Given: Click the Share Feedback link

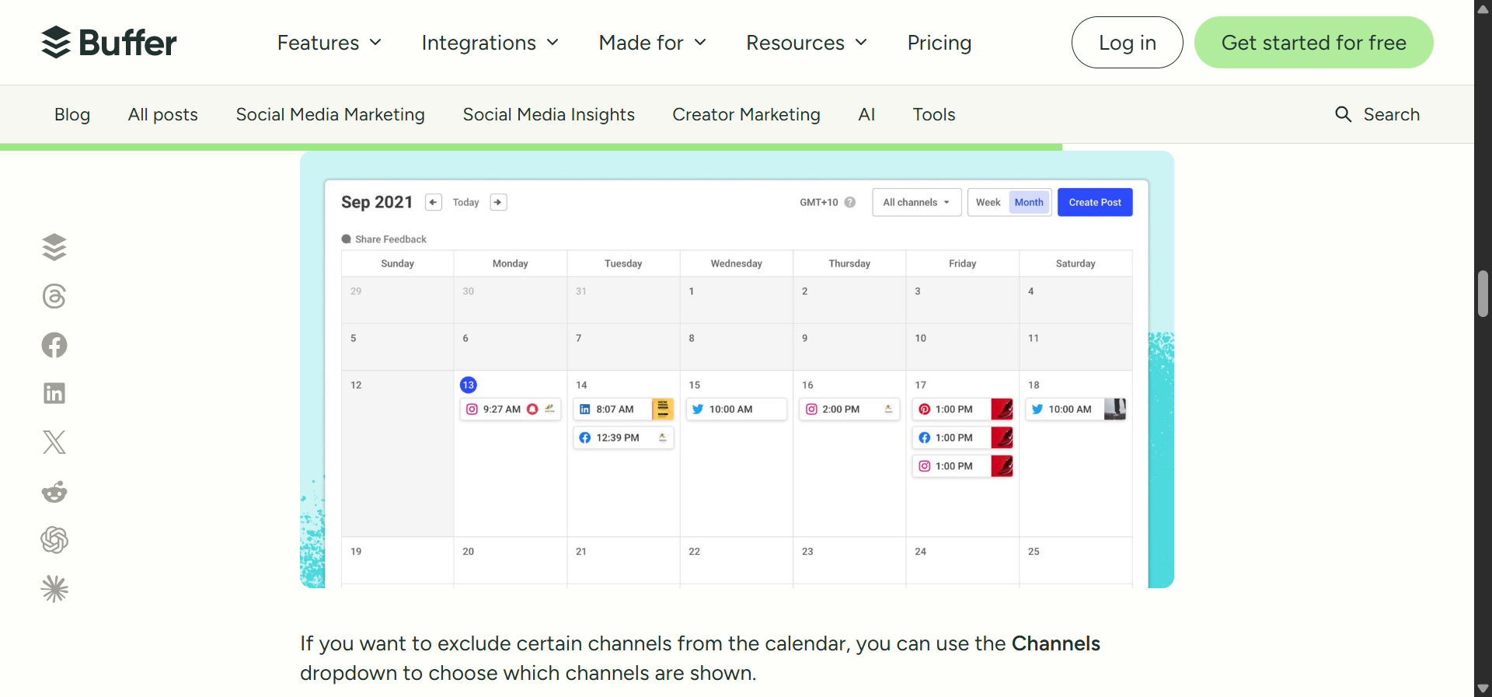Looking at the screenshot, I should pyautogui.click(x=391, y=239).
